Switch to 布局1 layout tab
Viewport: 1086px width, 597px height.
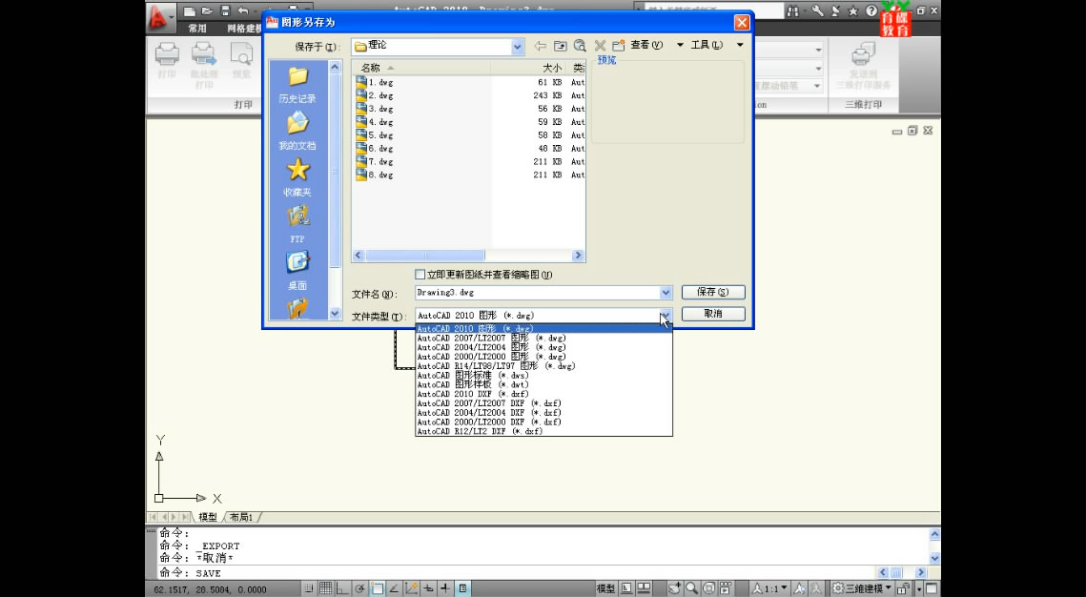(x=241, y=517)
